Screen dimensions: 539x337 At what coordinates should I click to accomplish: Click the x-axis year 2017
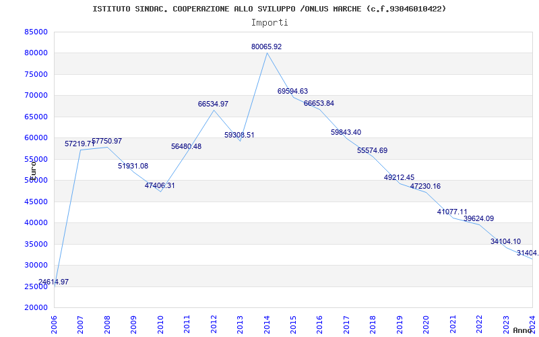(x=346, y=324)
